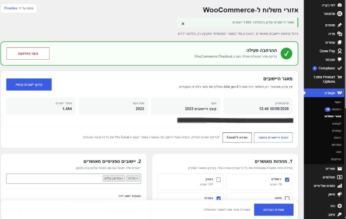Viewport: 346px width, 219px height.
Task: Open the Prosites credit link
Action: pyautogui.click(x=10, y=8)
